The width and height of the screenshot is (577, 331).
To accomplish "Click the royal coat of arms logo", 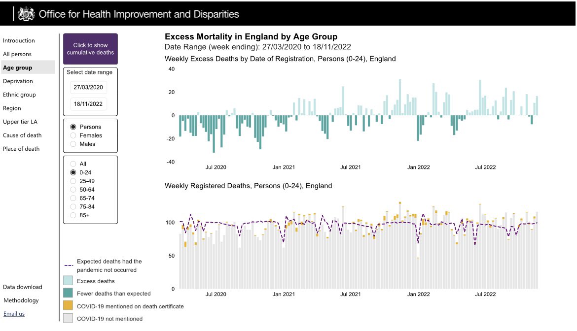I will (x=26, y=14).
